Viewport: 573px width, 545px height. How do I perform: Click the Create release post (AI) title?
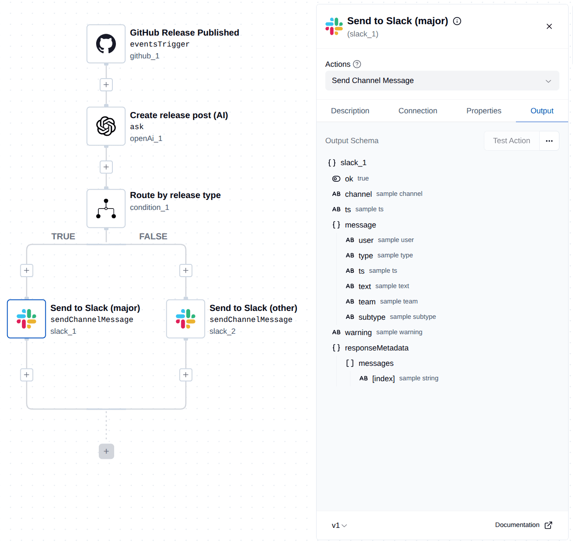tap(179, 115)
